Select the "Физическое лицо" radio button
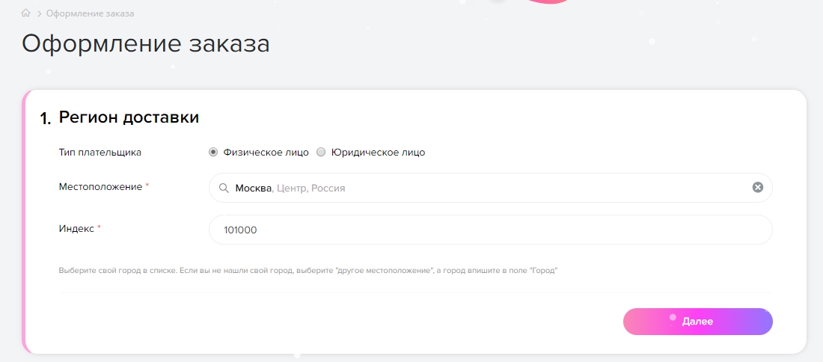823x362 pixels. [213, 152]
